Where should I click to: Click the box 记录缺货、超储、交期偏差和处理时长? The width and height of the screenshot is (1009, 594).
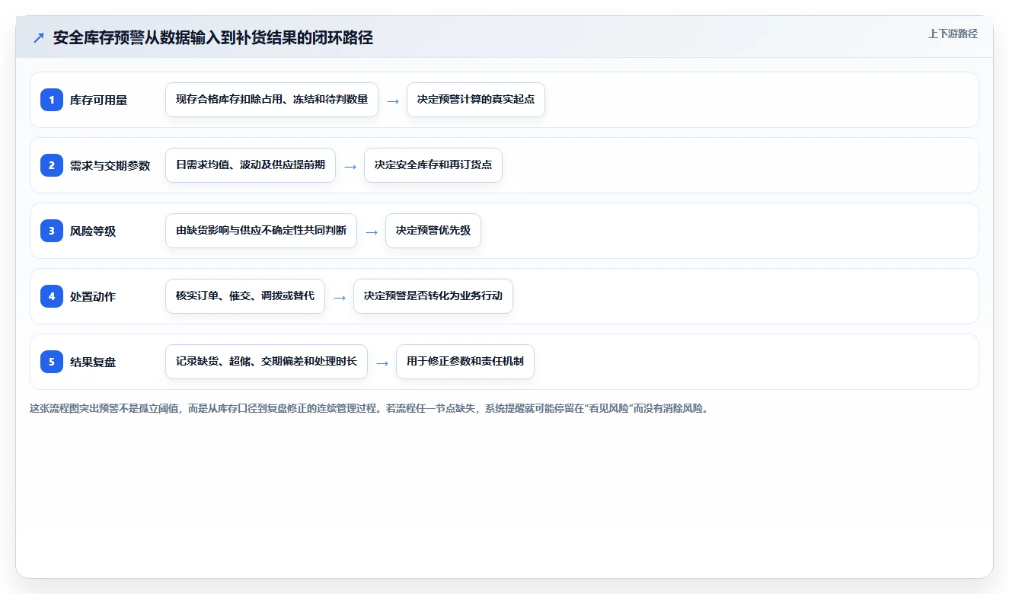267,362
